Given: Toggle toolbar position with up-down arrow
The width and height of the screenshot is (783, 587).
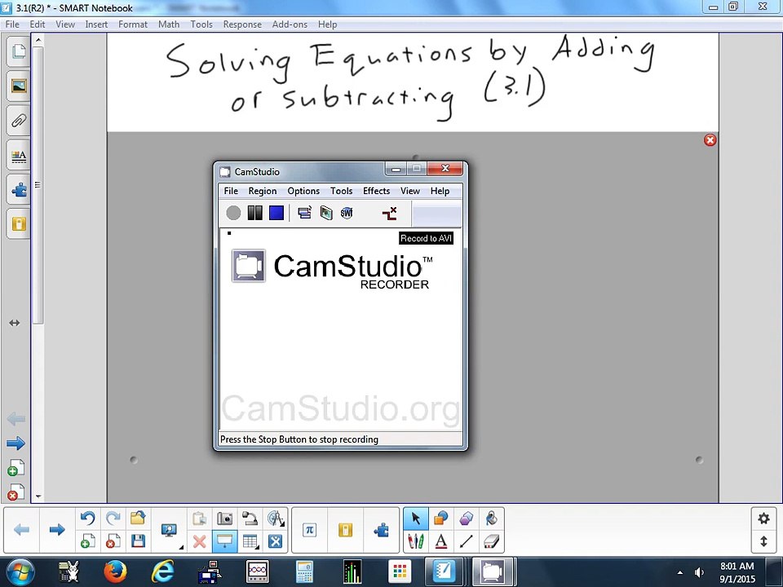Looking at the screenshot, I should click(x=763, y=541).
